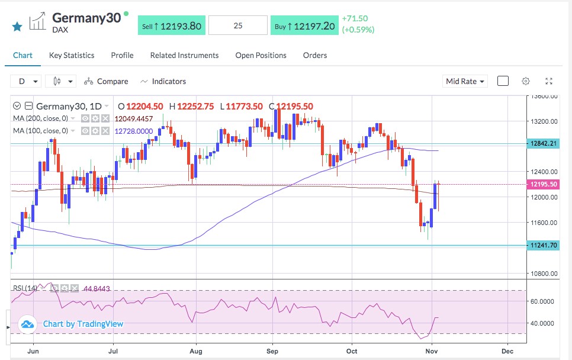
Task: Click the MA 200 value 12049.4457
Action: 133,118
